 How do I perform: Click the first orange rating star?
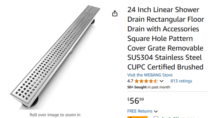point(137,81)
